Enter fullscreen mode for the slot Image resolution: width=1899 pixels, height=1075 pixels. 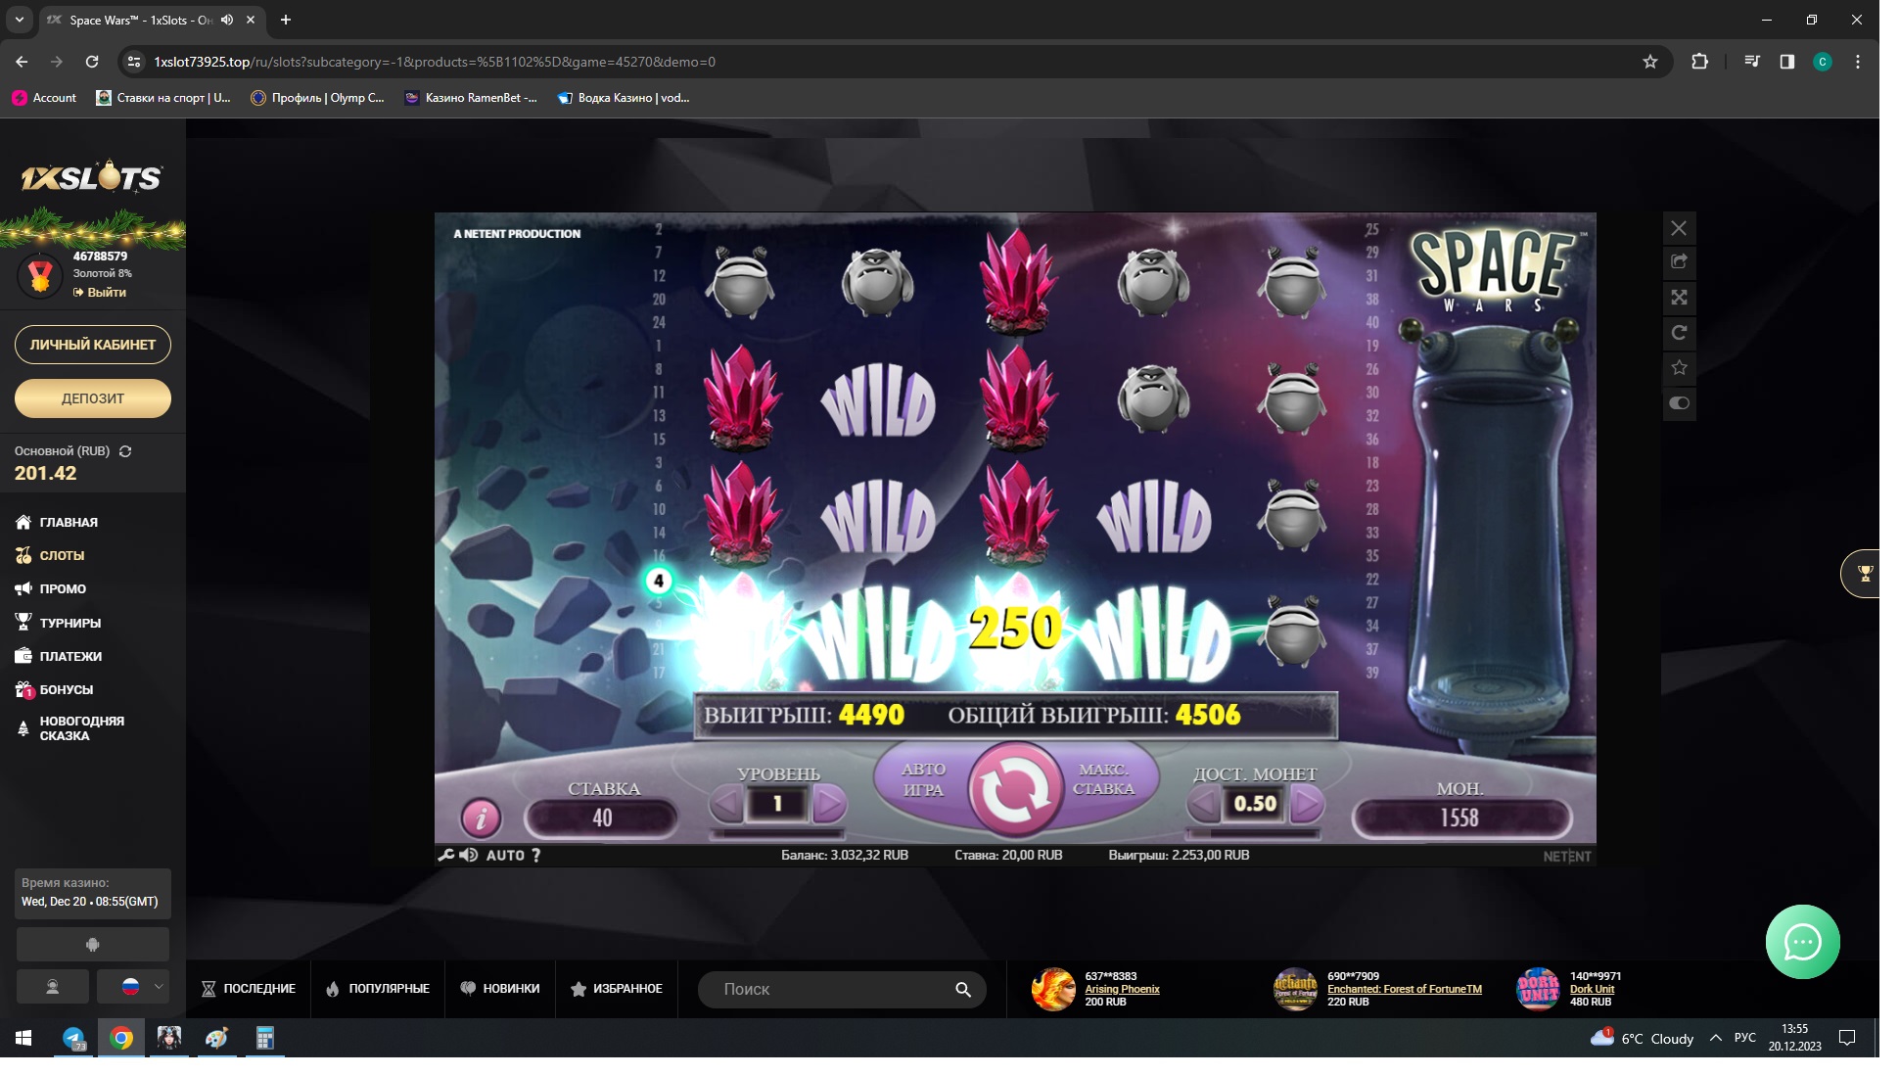click(1679, 298)
